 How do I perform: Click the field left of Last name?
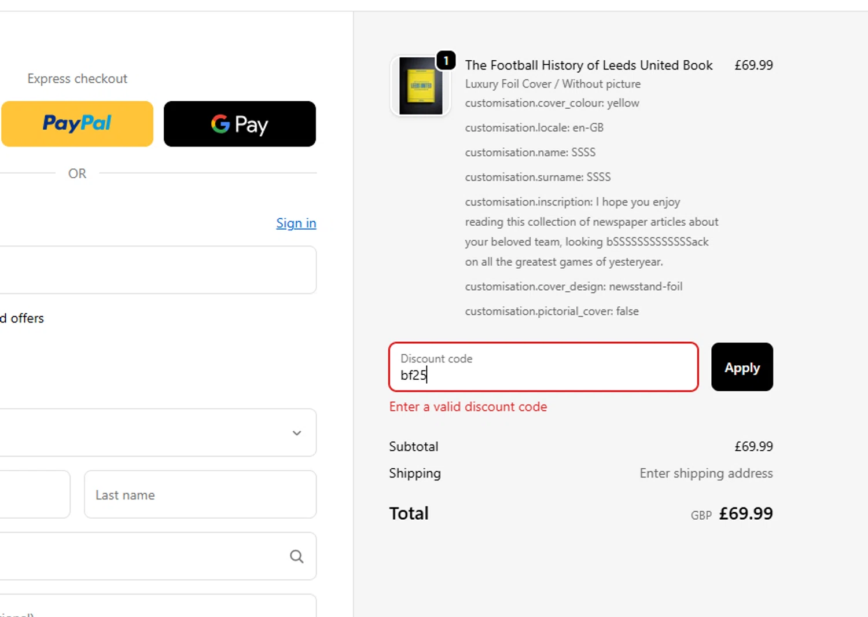click(x=34, y=495)
